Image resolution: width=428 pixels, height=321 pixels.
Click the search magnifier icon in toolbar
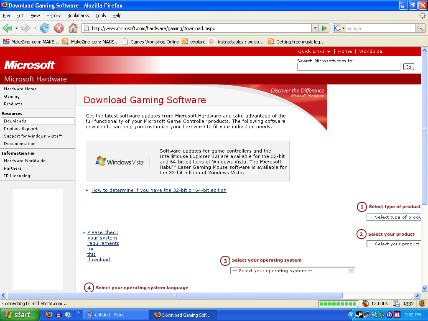click(x=420, y=28)
